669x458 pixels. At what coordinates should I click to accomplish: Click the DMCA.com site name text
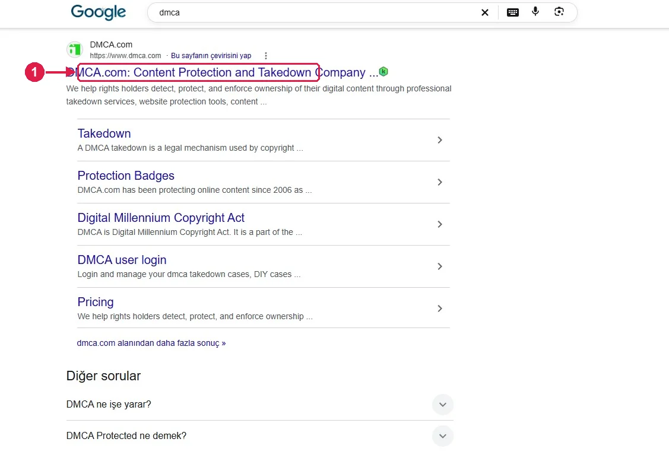[x=111, y=44]
